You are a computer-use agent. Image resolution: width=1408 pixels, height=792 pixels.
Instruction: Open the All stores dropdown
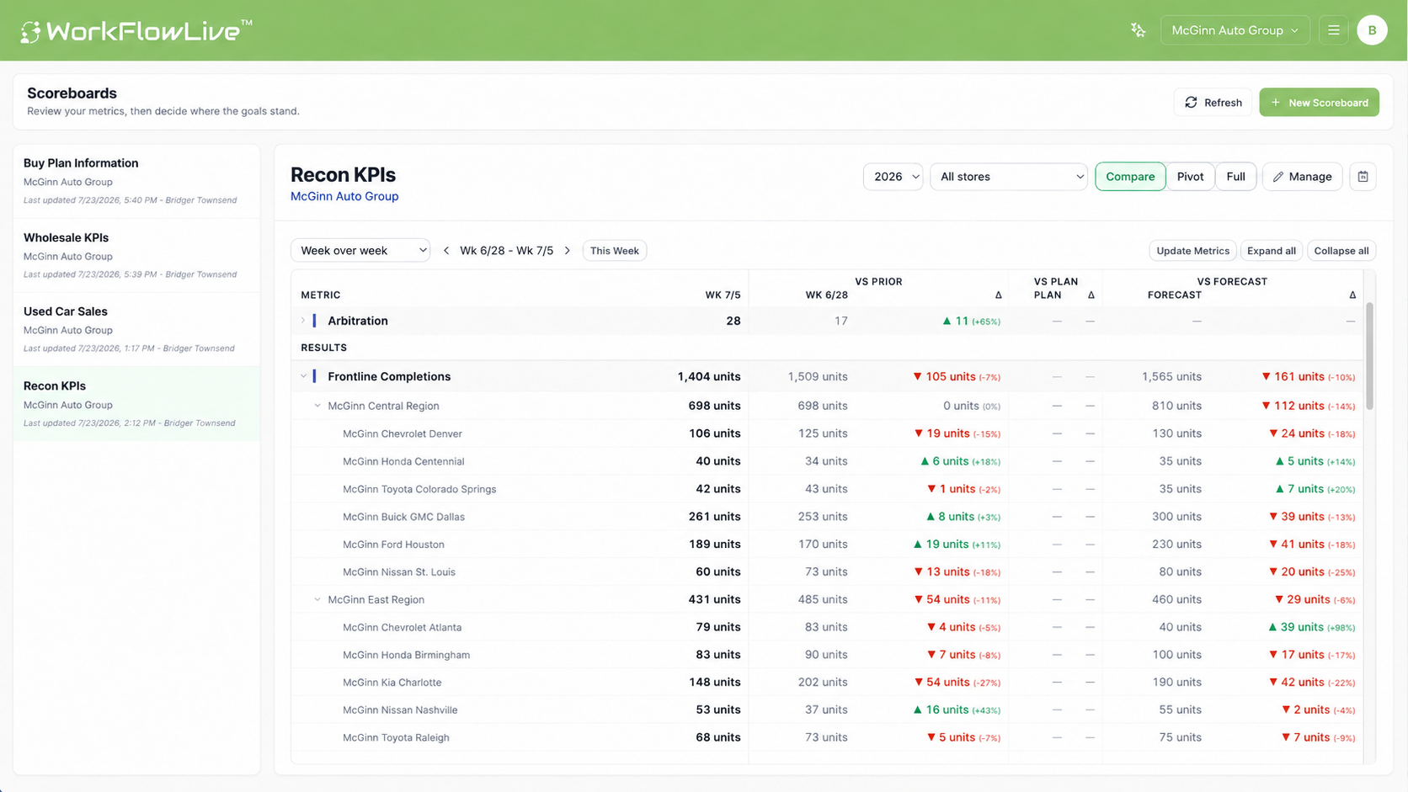click(x=1008, y=177)
